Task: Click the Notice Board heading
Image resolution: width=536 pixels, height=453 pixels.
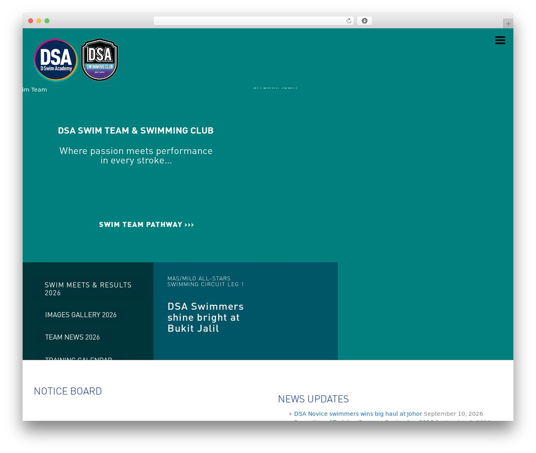Action: tap(68, 391)
